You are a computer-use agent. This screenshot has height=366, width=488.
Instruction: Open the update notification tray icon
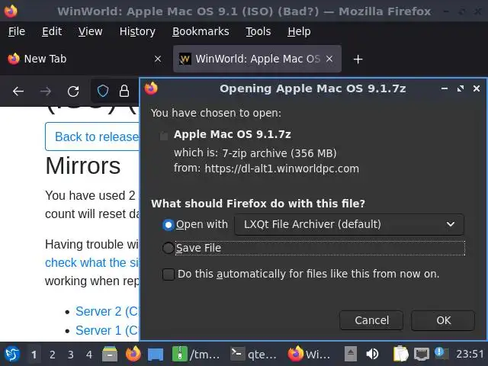(x=441, y=354)
